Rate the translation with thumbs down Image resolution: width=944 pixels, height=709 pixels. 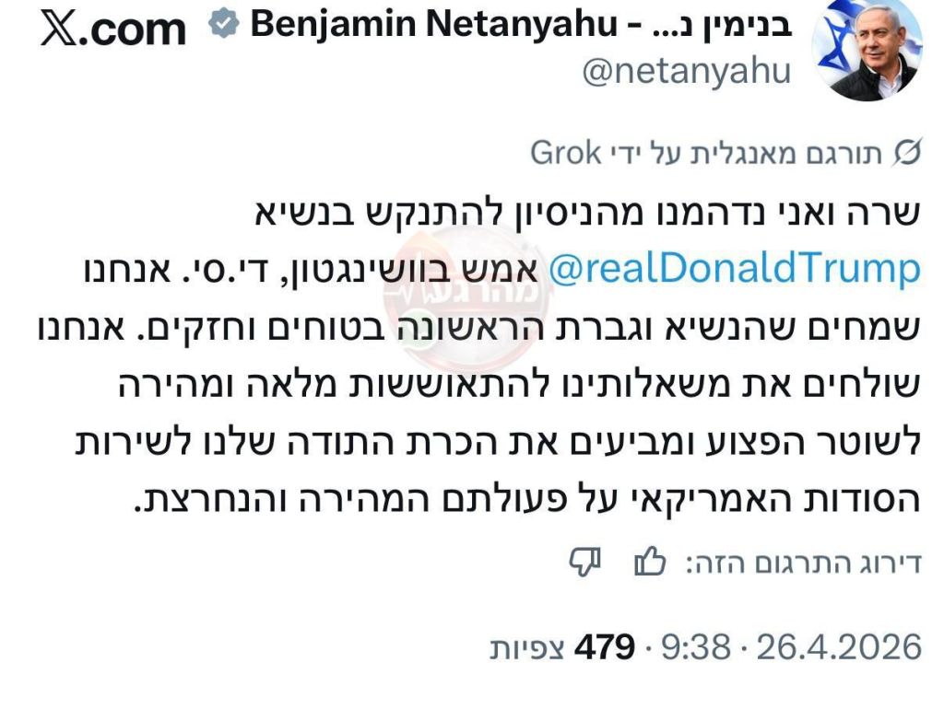pos(585,561)
